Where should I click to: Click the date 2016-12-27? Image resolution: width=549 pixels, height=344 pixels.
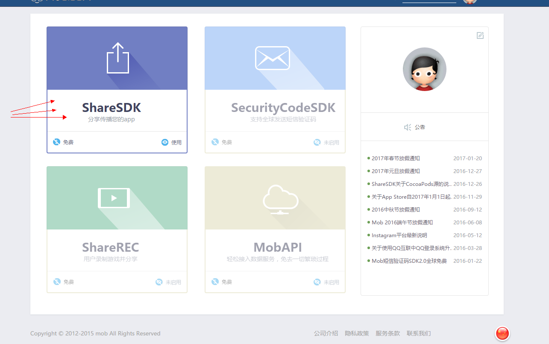[467, 171]
